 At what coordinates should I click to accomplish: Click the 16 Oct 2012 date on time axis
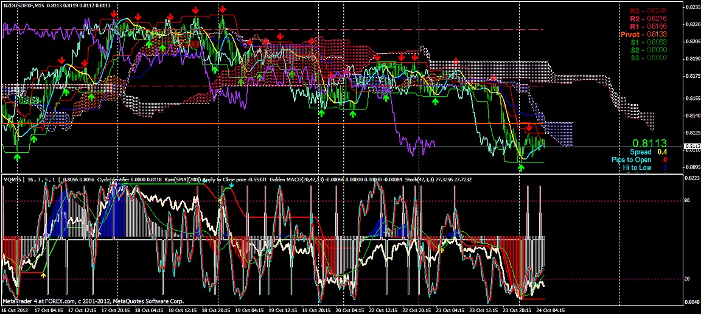pyautogui.click(x=15, y=309)
